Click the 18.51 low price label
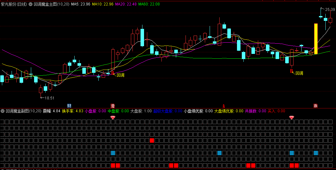The width and height of the screenshot is (336, 170). [x=49, y=98]
